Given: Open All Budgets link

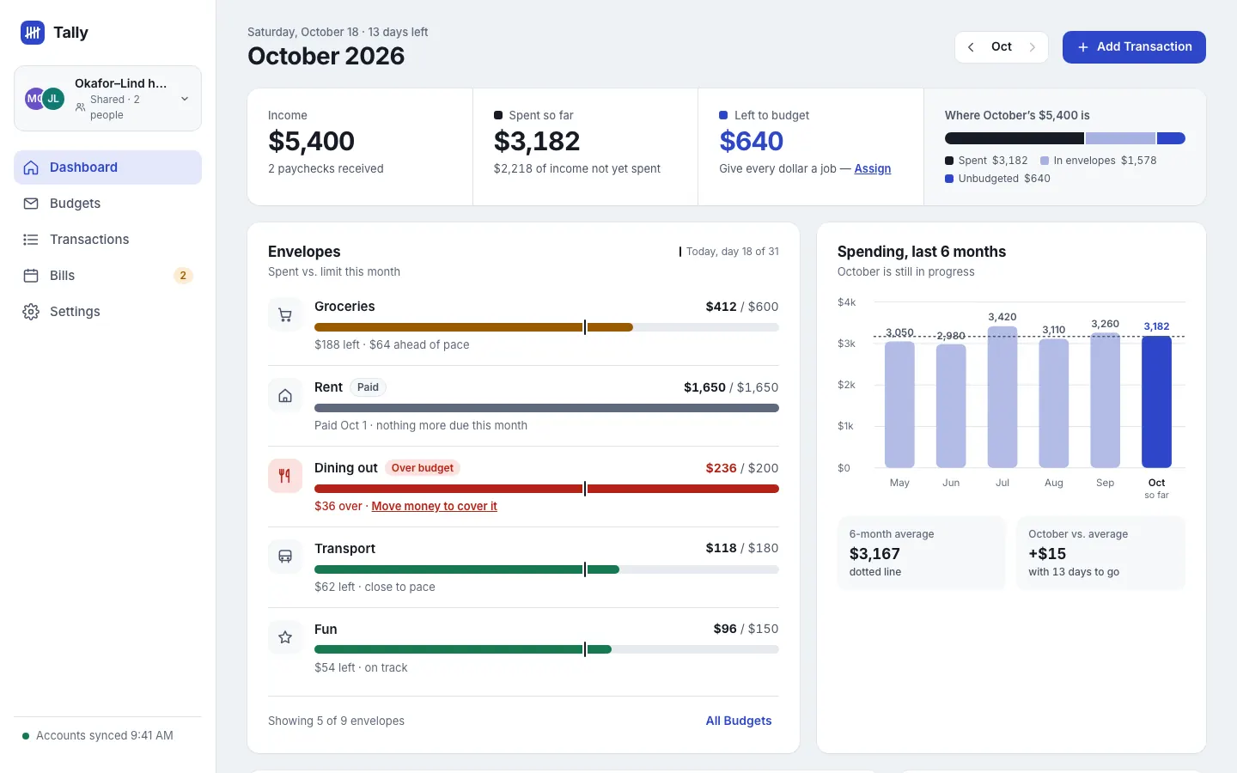Looking at the screenshot, I should pos(739,721).
